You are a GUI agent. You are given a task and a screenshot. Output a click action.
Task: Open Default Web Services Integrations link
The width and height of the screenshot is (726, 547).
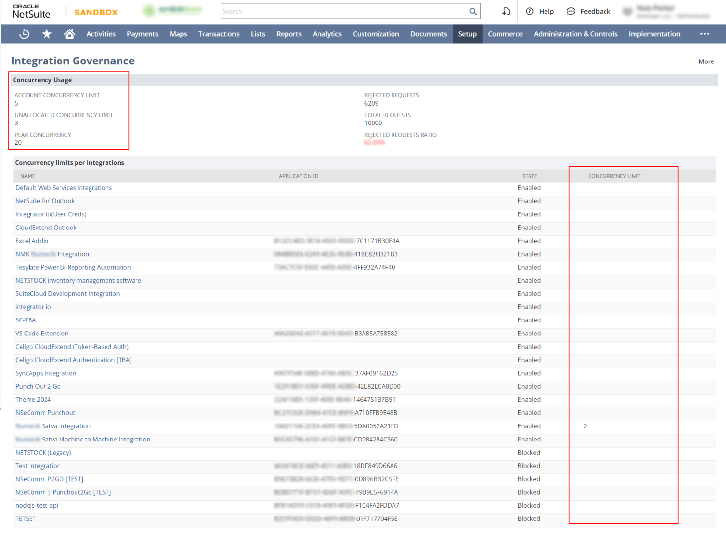(x=63, y=188)
